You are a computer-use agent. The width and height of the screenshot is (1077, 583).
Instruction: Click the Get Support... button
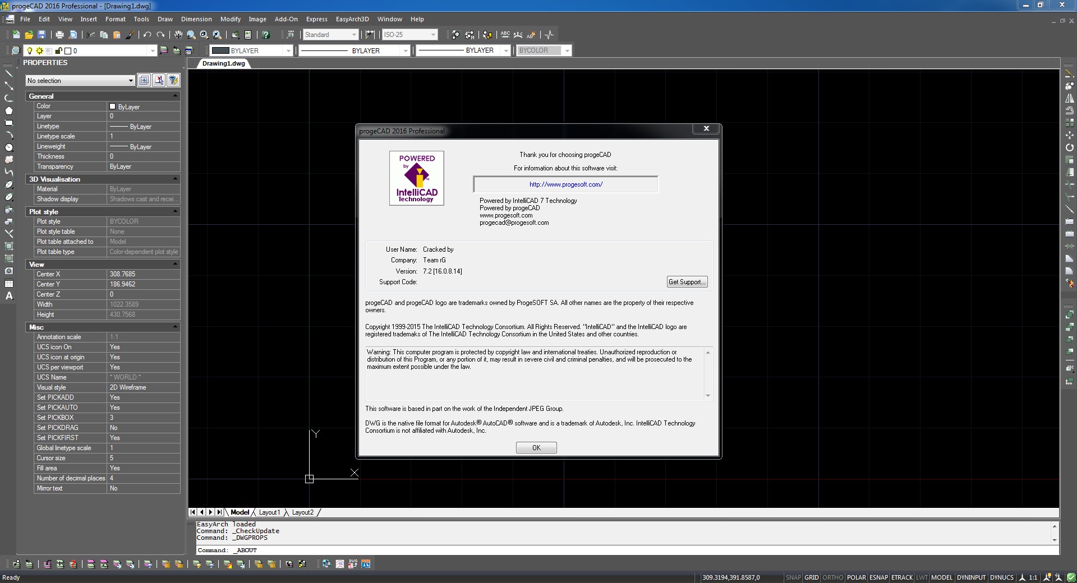click(687, 282)
